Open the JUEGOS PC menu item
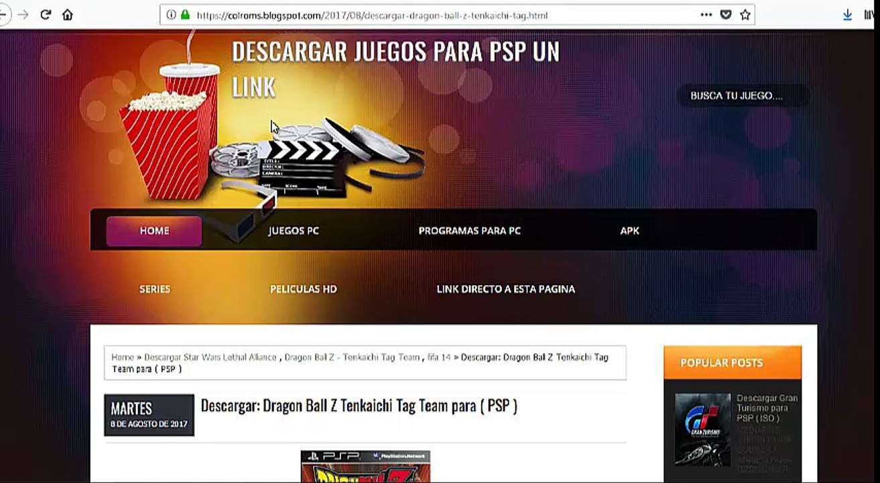This screenshot has height=483, width=880. [x=294, y=231]
